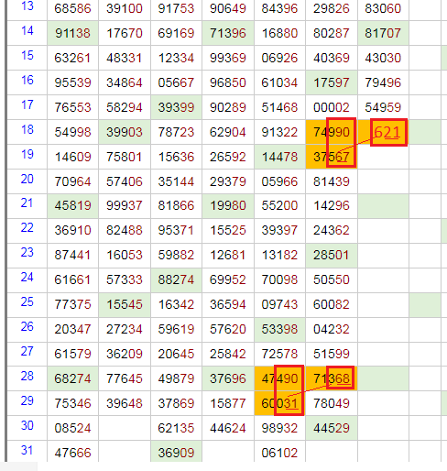Click the orange cell 60031
Viewport: 447px width, 471px height.
(279, 403)
